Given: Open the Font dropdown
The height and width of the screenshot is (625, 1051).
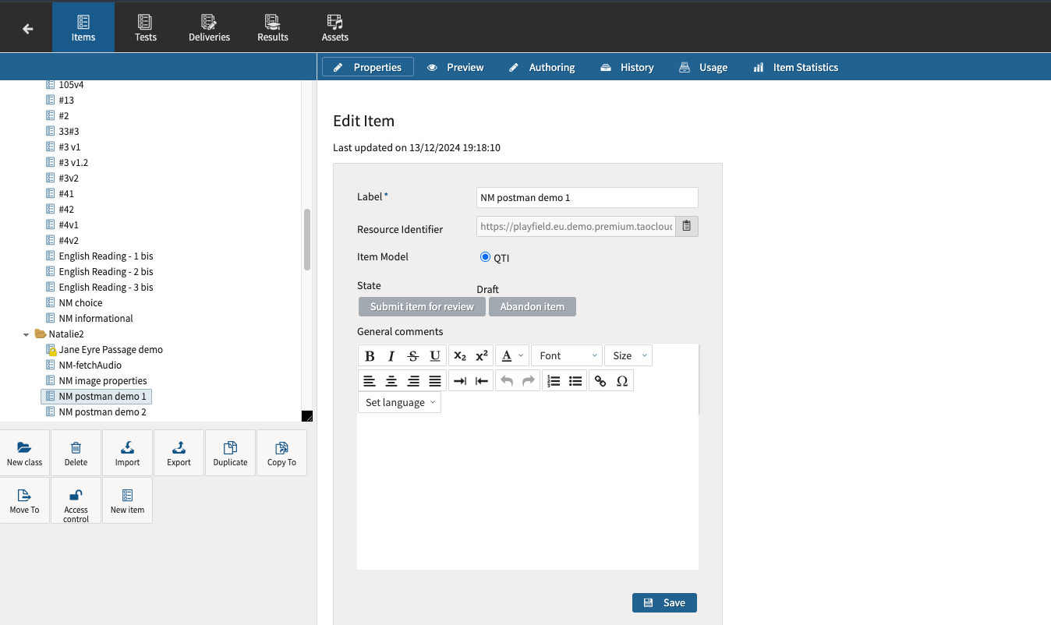Looking at the screenshot, I should [567, 356].
